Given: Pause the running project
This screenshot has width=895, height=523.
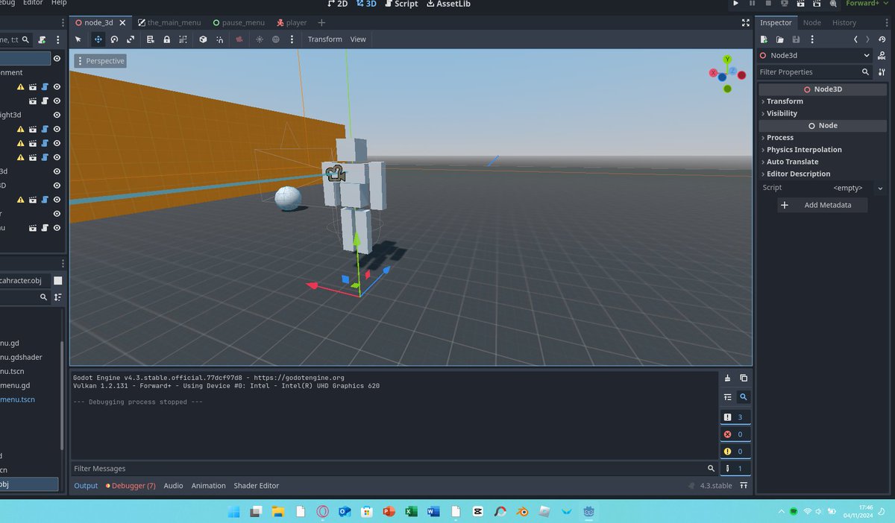Looking at the screenshot, I should [752, 4].
